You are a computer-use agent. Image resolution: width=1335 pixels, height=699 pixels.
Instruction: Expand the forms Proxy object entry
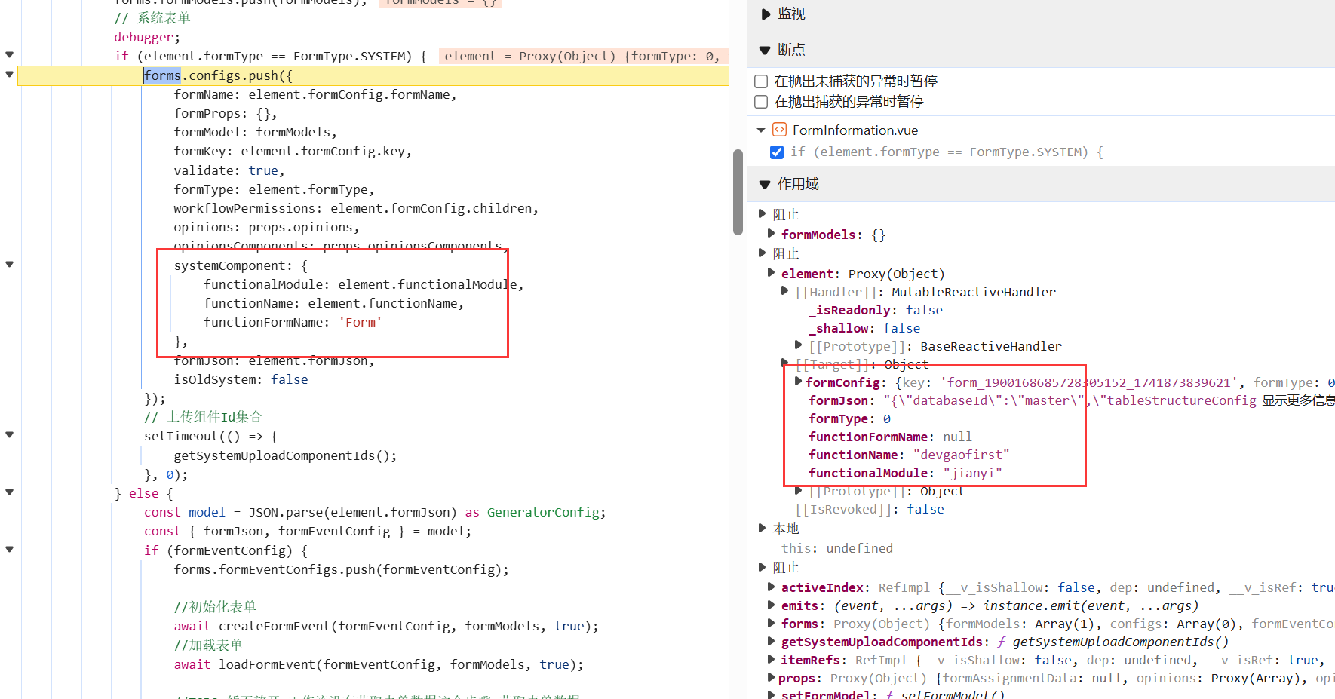771,624
